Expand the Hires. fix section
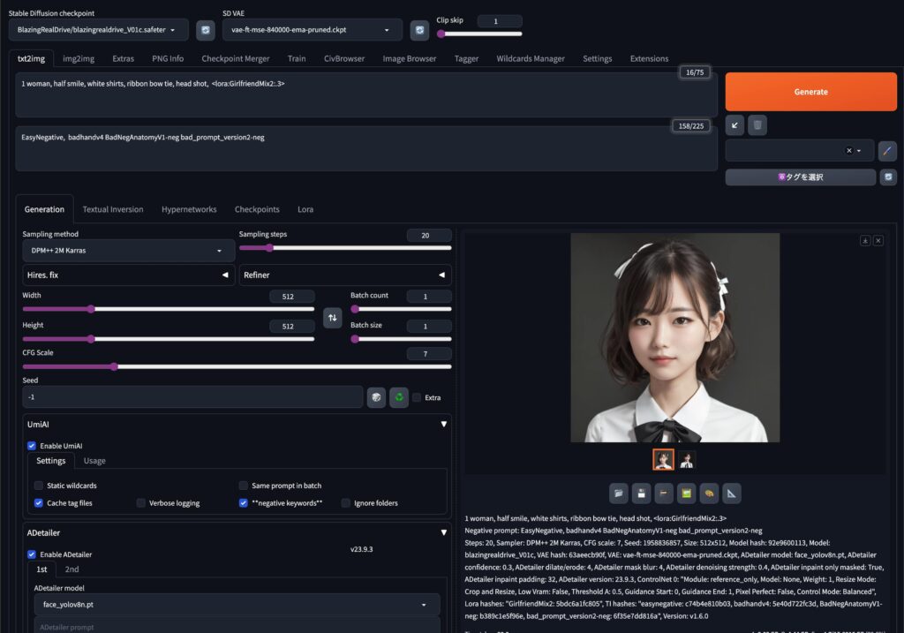904x633 pixels. 128,275
